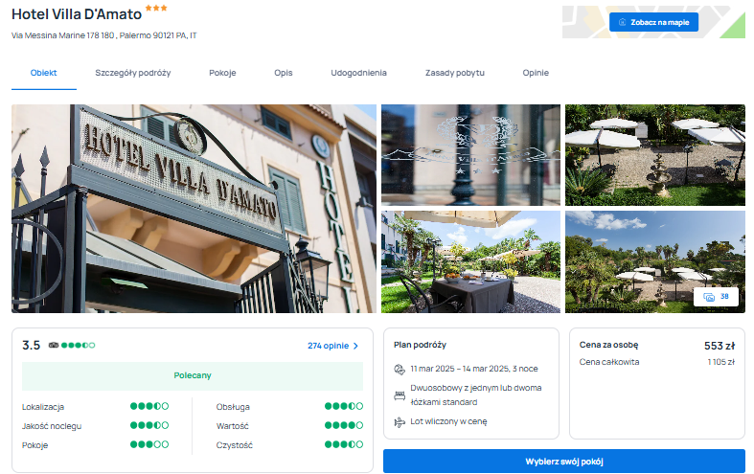Screen dimensions: 754x474
Task: Open the main hotel sign photo
Action: coord(194,209)
